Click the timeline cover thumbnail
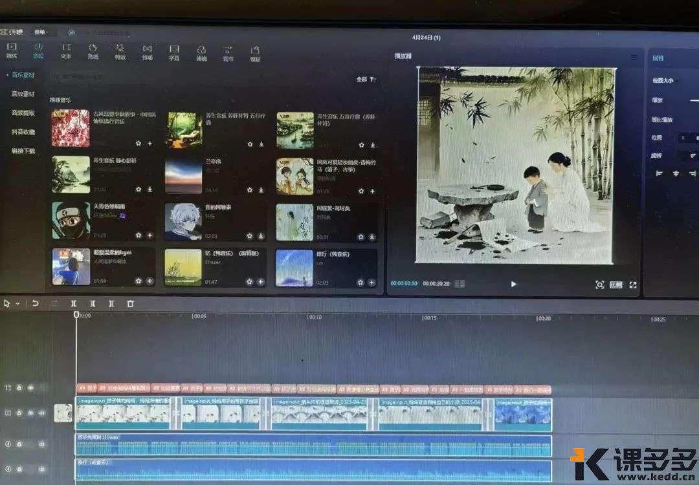This screenshot has width=699, height=485. pyautogui.click(x=63, y=413)
